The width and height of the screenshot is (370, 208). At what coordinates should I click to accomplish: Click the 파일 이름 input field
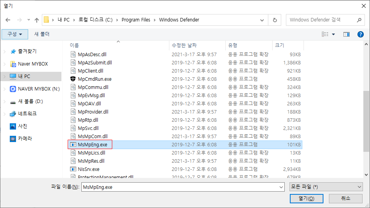180,187
